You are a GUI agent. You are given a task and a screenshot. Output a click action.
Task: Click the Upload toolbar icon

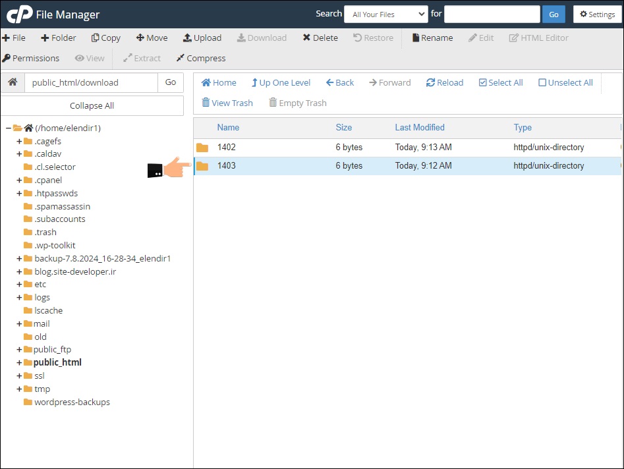pos(187,38)
